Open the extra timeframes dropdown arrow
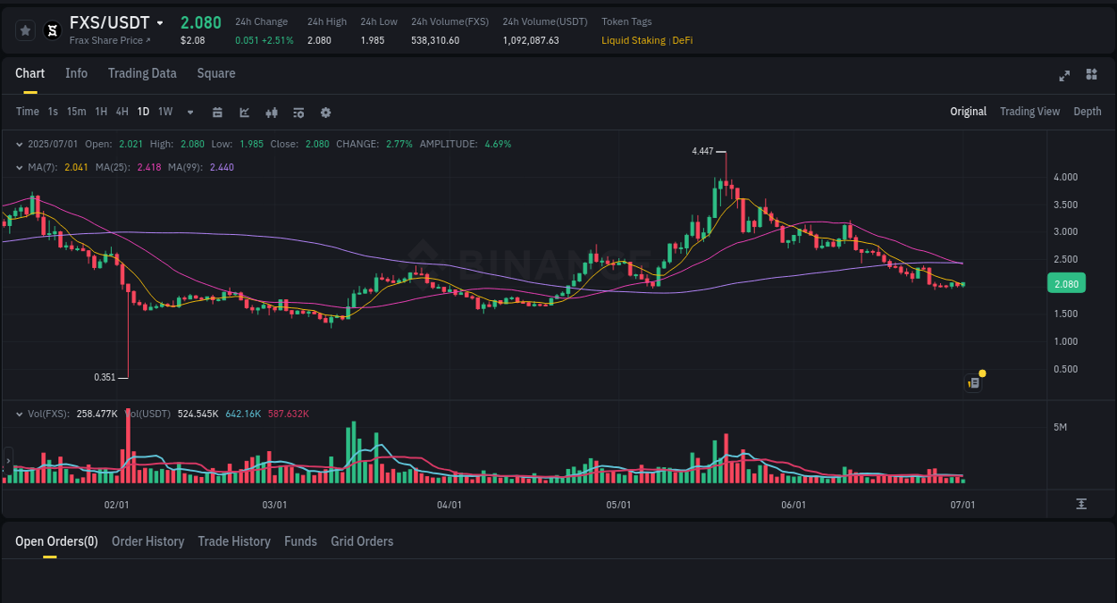The height and width of the screenshot is (603, 1117). point(189,112)
